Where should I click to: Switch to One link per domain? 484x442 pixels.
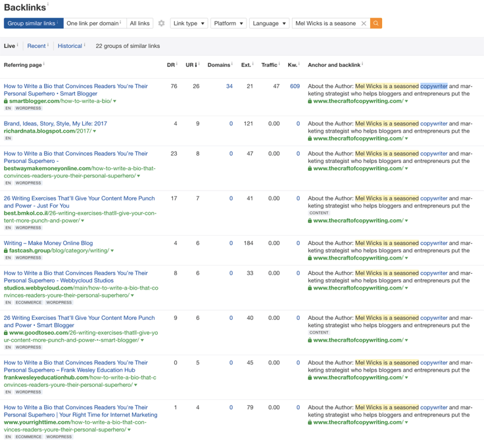[94, 24]
